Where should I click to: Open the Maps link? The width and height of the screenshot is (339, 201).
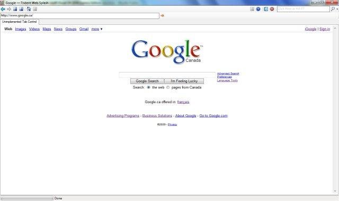[x=47, y=29]
